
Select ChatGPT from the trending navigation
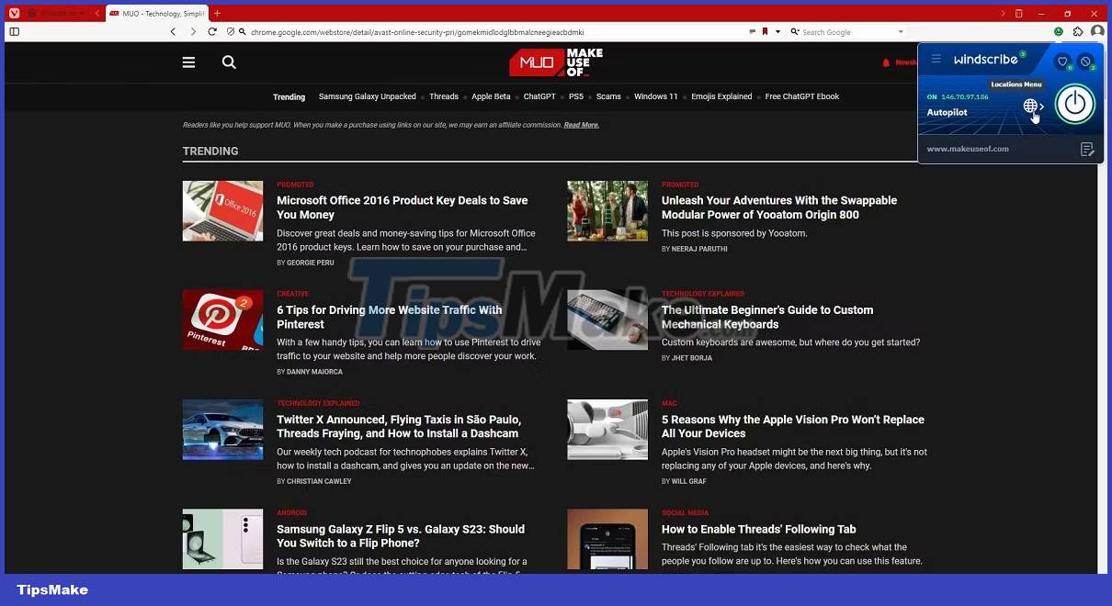pos(539,96)
